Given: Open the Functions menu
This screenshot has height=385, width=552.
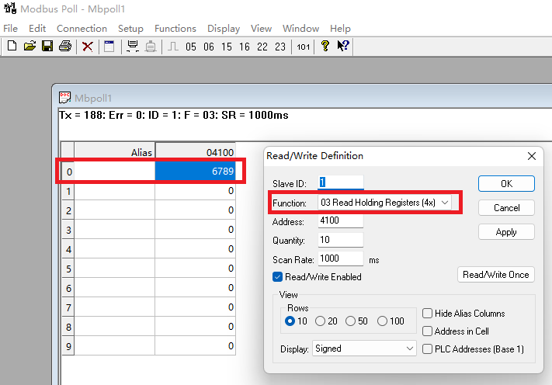Looking at the screenshot, I should pyautogui.click(x=175, y=29).
